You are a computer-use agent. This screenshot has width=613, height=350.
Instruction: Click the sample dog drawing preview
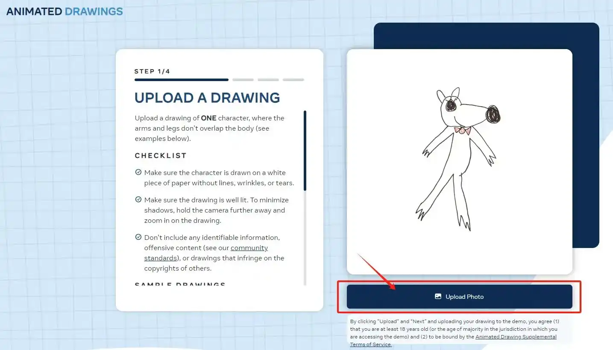459,162
